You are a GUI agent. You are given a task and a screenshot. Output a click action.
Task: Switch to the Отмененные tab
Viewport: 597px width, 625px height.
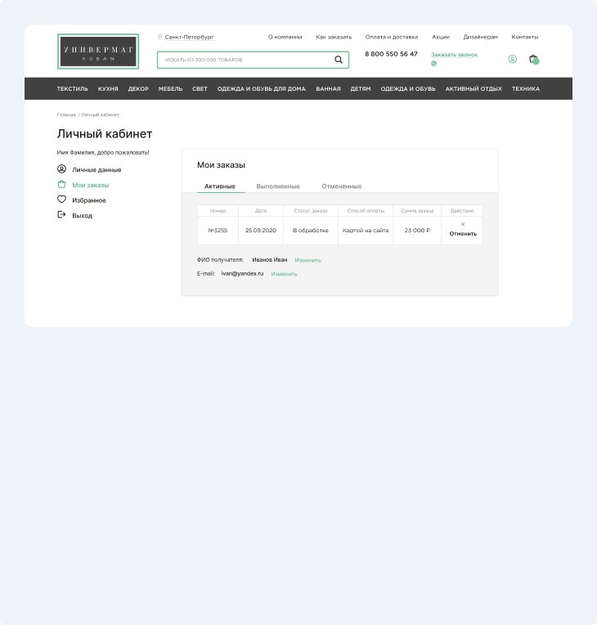point(342,187)
